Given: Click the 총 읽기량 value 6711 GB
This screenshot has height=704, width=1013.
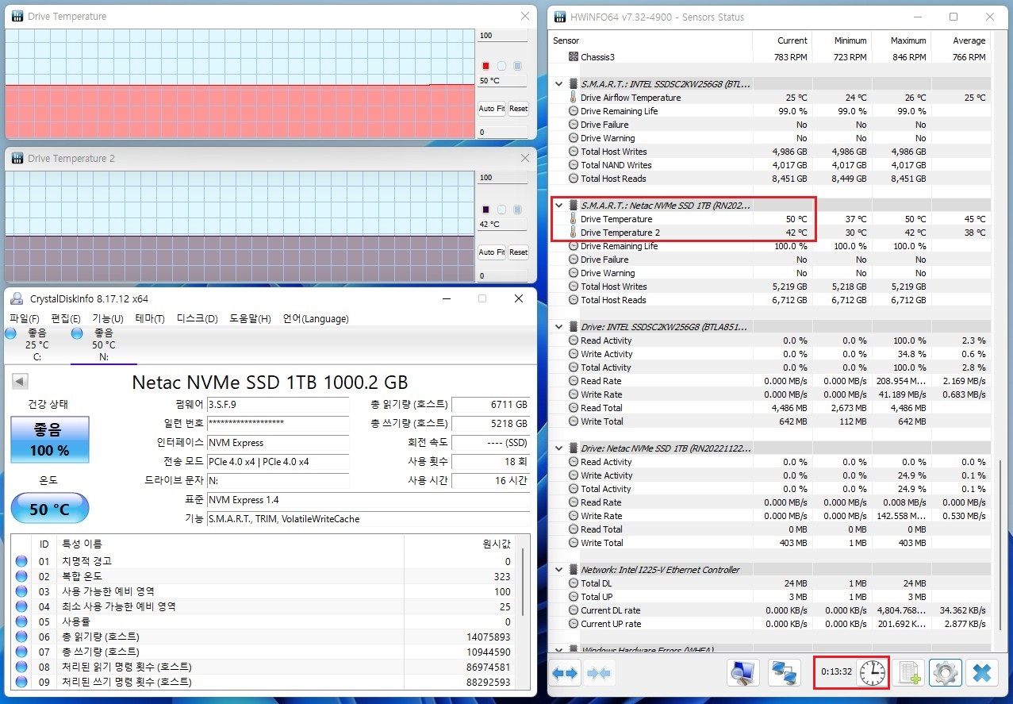Looking at the screenshot, I should 490,405.
